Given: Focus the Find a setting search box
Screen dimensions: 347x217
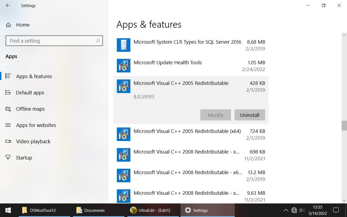Looking at the screenshot, I should tap(54, 41).
